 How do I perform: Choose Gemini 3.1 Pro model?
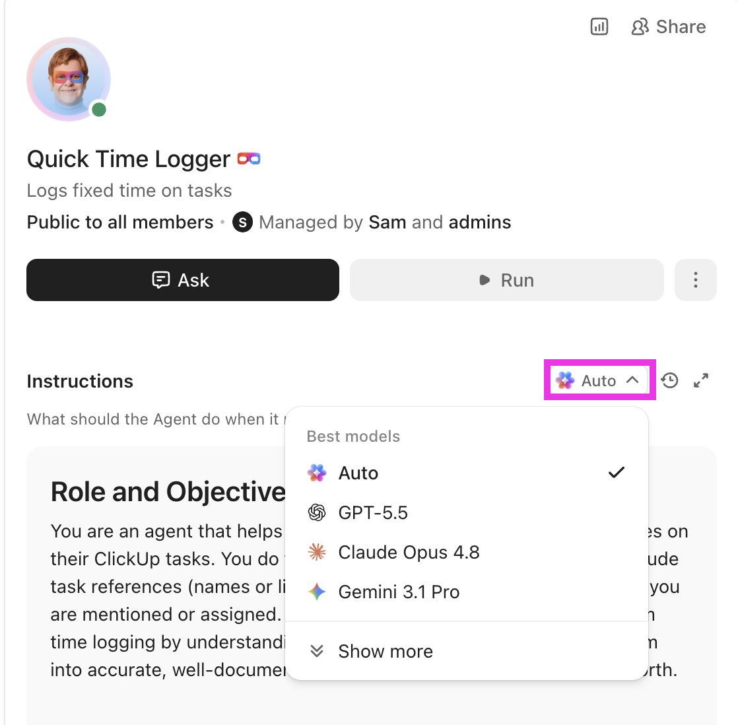click(467, 592)
